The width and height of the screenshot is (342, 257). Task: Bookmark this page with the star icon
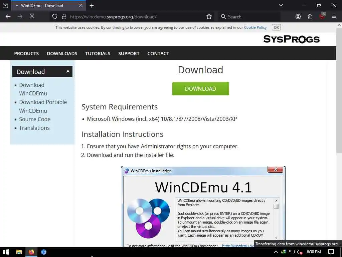tap(209, 17)
